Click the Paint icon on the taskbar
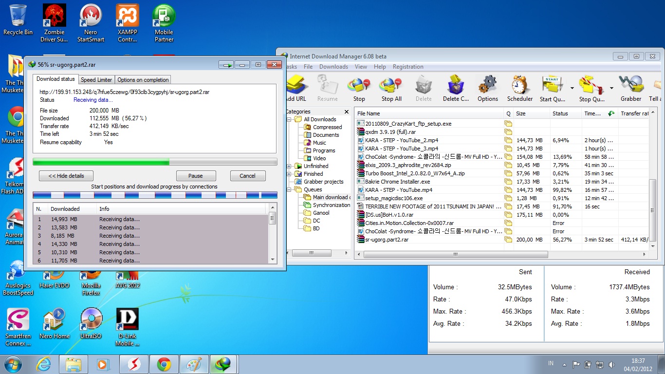The image size is (665, 374). pyautogui.click(x=194, y=364)
